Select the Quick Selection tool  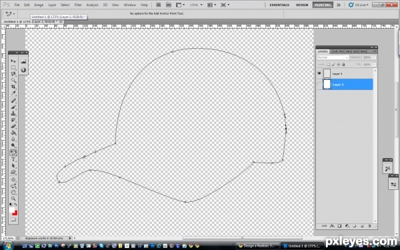[13, 81]
